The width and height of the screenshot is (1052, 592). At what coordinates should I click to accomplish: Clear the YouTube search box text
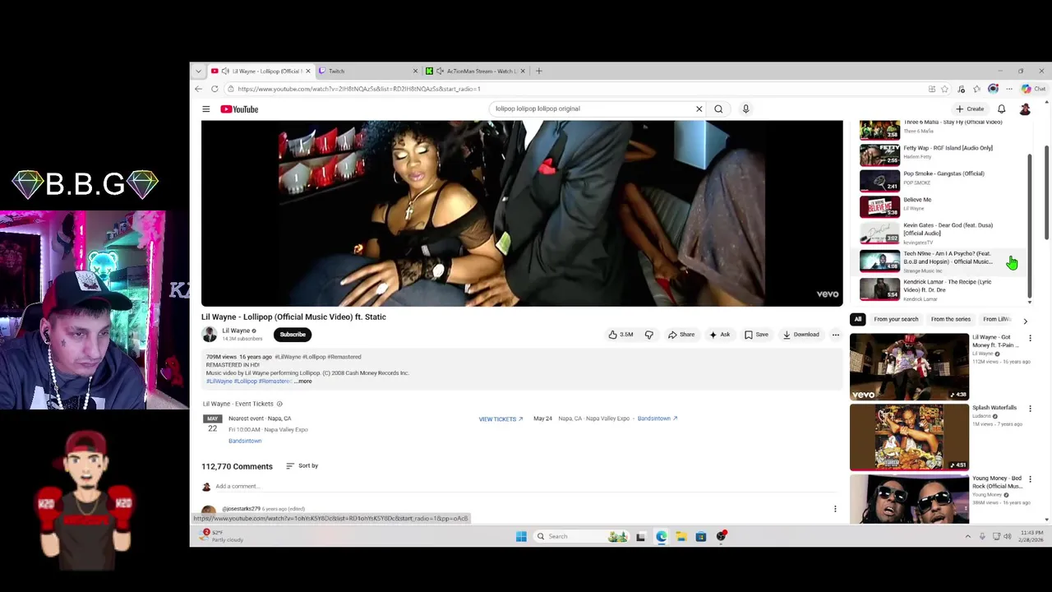699,109
